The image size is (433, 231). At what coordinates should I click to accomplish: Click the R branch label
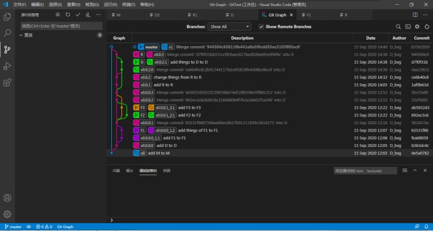pyautogui.click(x=139, y=55)
